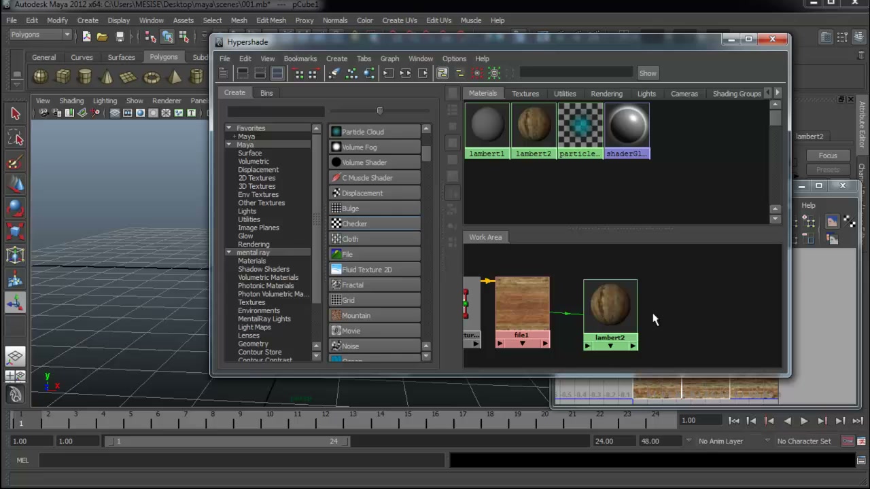The image size is (870, 489).
Task: Click file1 node left arrow connector
Action: coord(500,344)
